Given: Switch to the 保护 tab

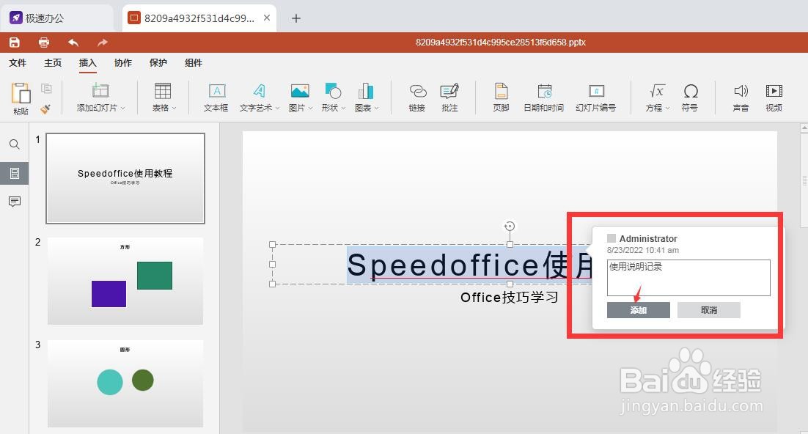Looking at the screenshot, I should pyautogui.click(x=158, y=63).
